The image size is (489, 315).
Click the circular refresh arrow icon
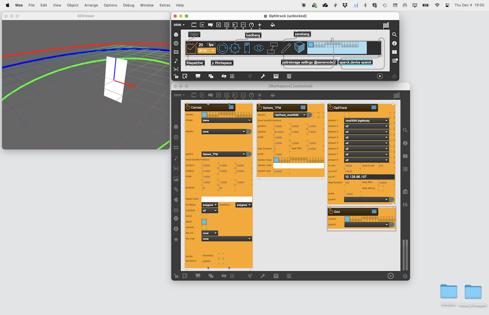[222, 48]
